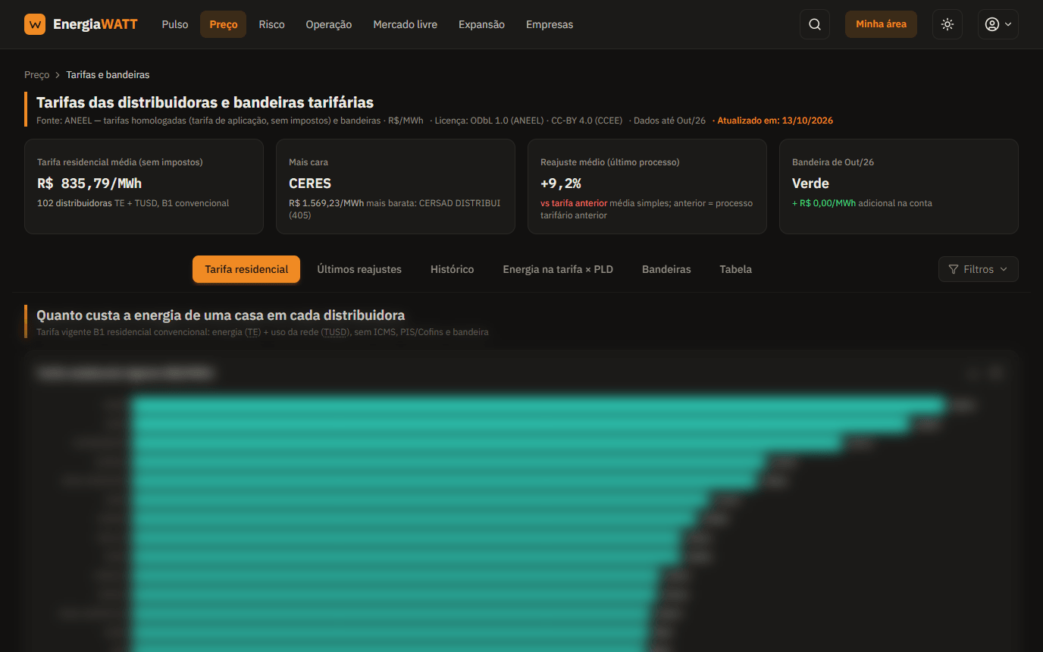
Task: Select the Tarifa residencial tab
Action: tap(246, 269)
